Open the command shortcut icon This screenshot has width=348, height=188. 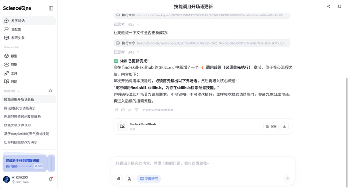130,179
